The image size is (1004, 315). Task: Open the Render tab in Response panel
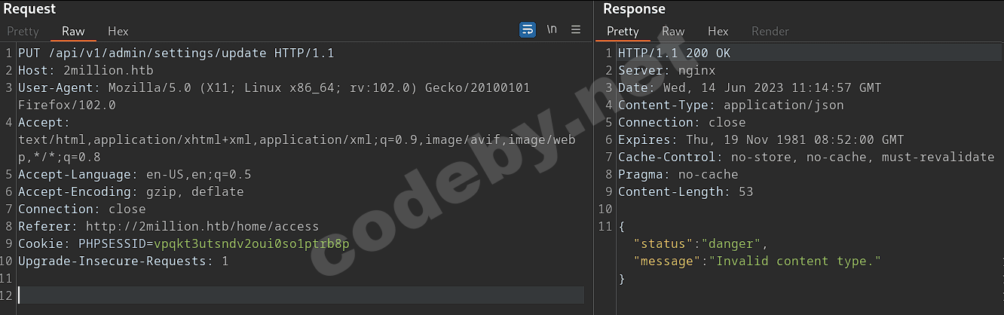[770, 32]
